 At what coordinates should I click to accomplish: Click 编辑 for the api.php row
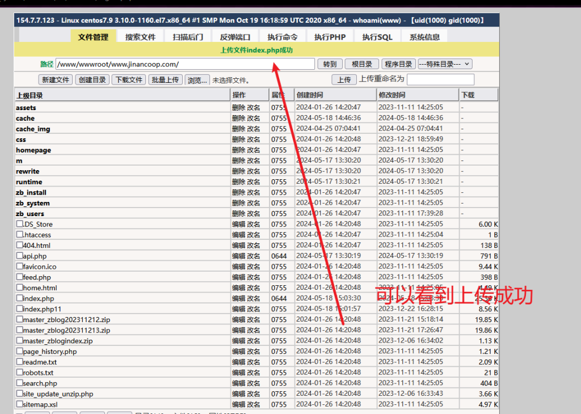(238, 256)
